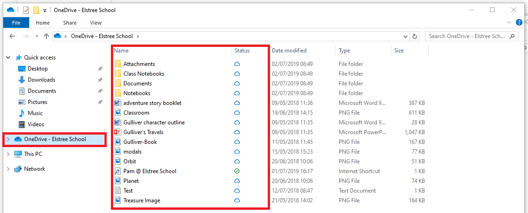Collapse the Quick access section

(8, 58)
